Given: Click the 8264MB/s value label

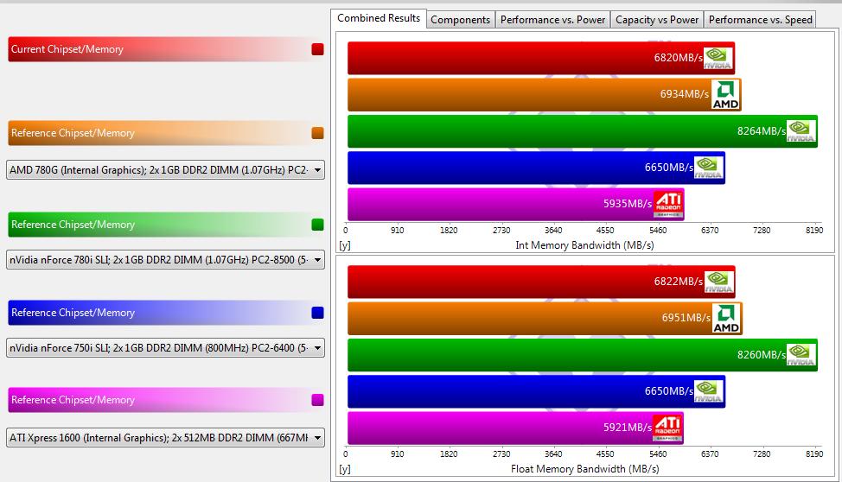Looking at the screenshot, I should (761, 131).
